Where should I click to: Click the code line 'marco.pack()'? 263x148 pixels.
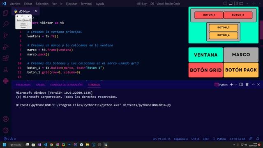38,54
